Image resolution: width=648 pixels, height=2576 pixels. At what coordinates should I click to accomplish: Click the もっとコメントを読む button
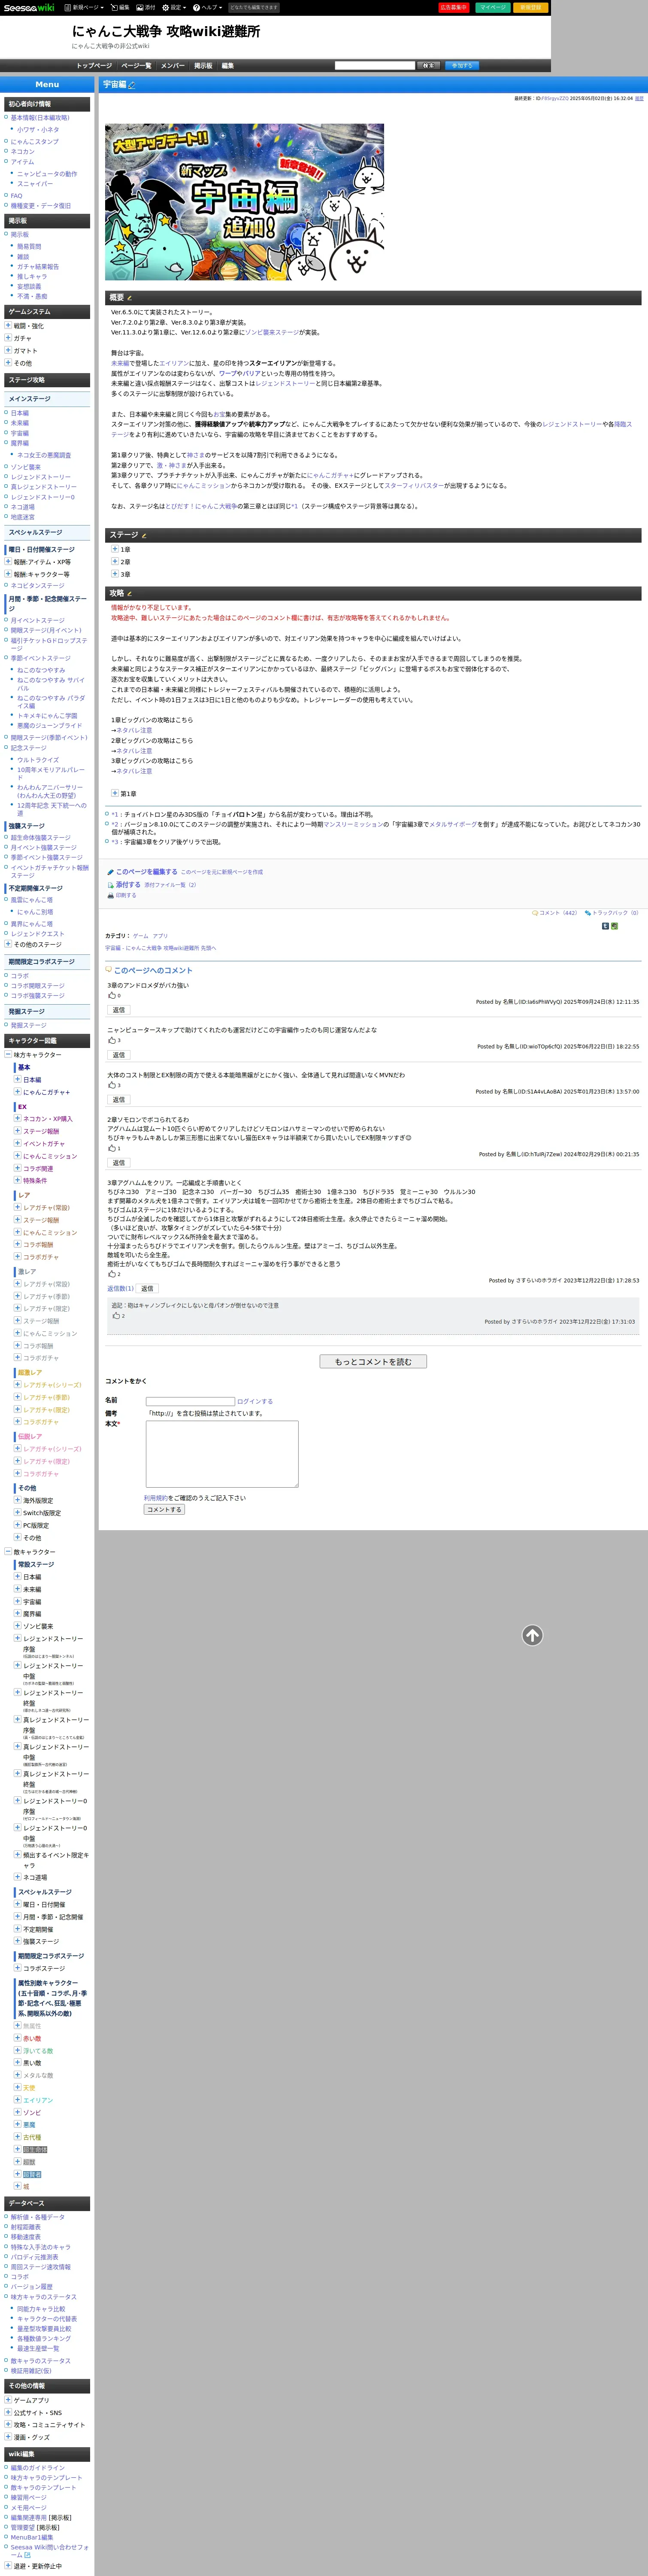point(373,1362)
